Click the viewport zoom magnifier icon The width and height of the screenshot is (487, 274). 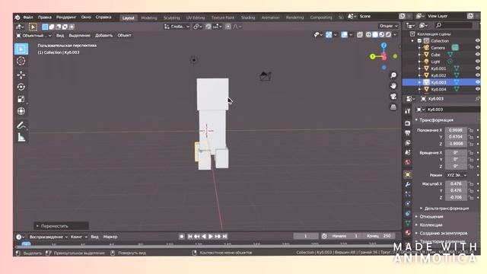pos(393,75)
